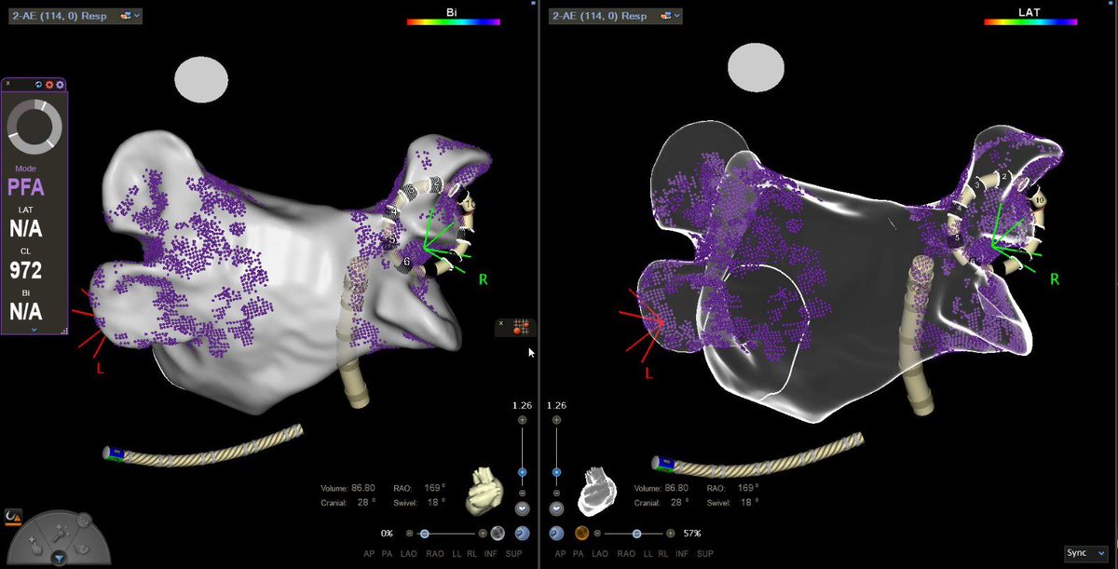Open the left pane map options icon
The height and width of the screenshot is (569, 1118).
[x=128, y=16]
